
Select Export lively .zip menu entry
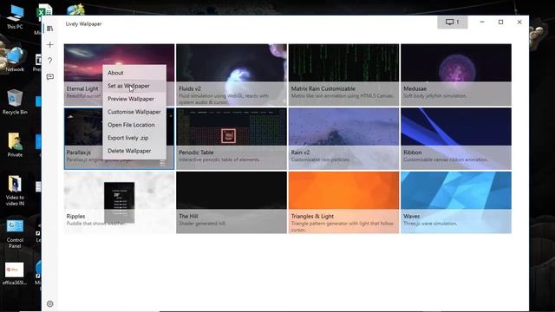[x=134, y=138]
